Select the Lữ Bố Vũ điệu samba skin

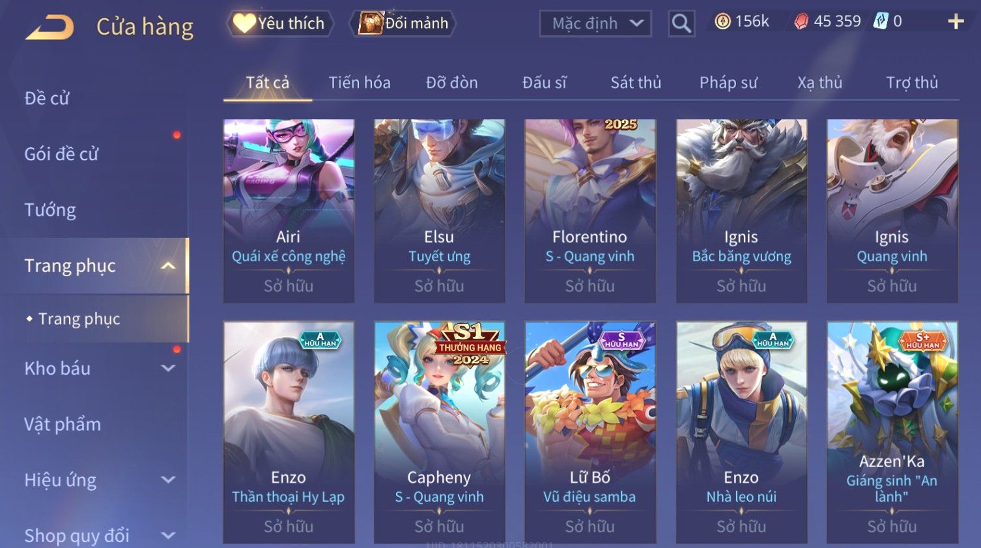tap(590, 432)
